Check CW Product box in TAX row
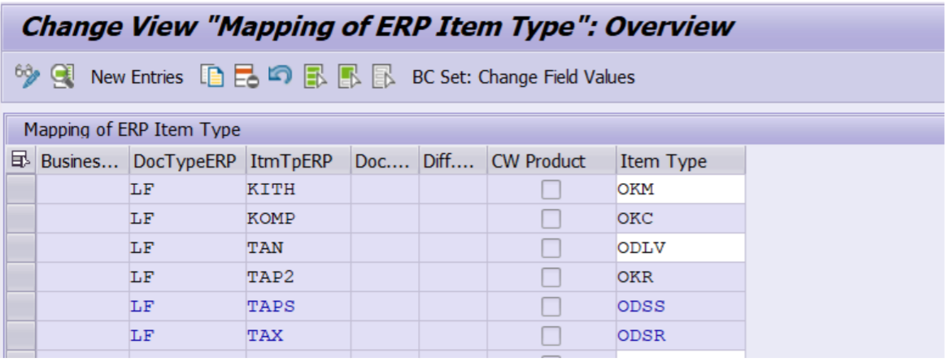The height and width of the screenshot is (362, 949). [551, 335]
